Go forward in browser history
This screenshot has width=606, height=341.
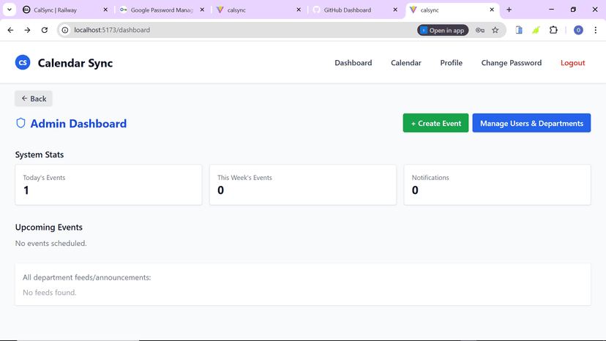click(x=27, y=30)
